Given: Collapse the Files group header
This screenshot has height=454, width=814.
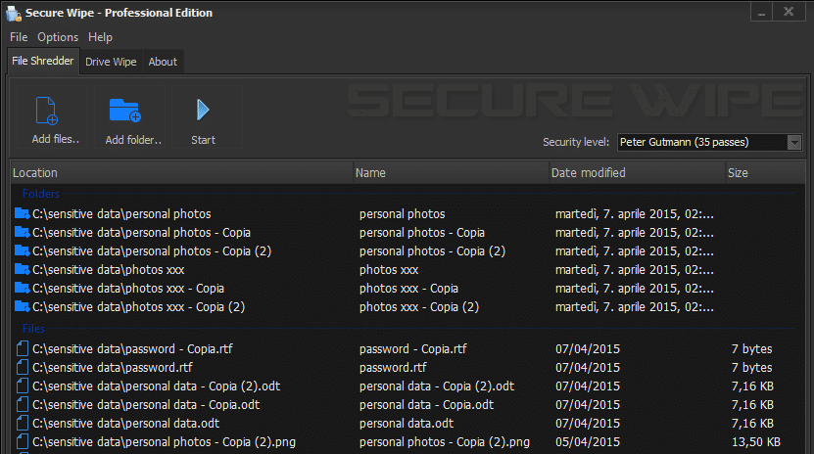Looking at the screenshot, I should [33, 329].
